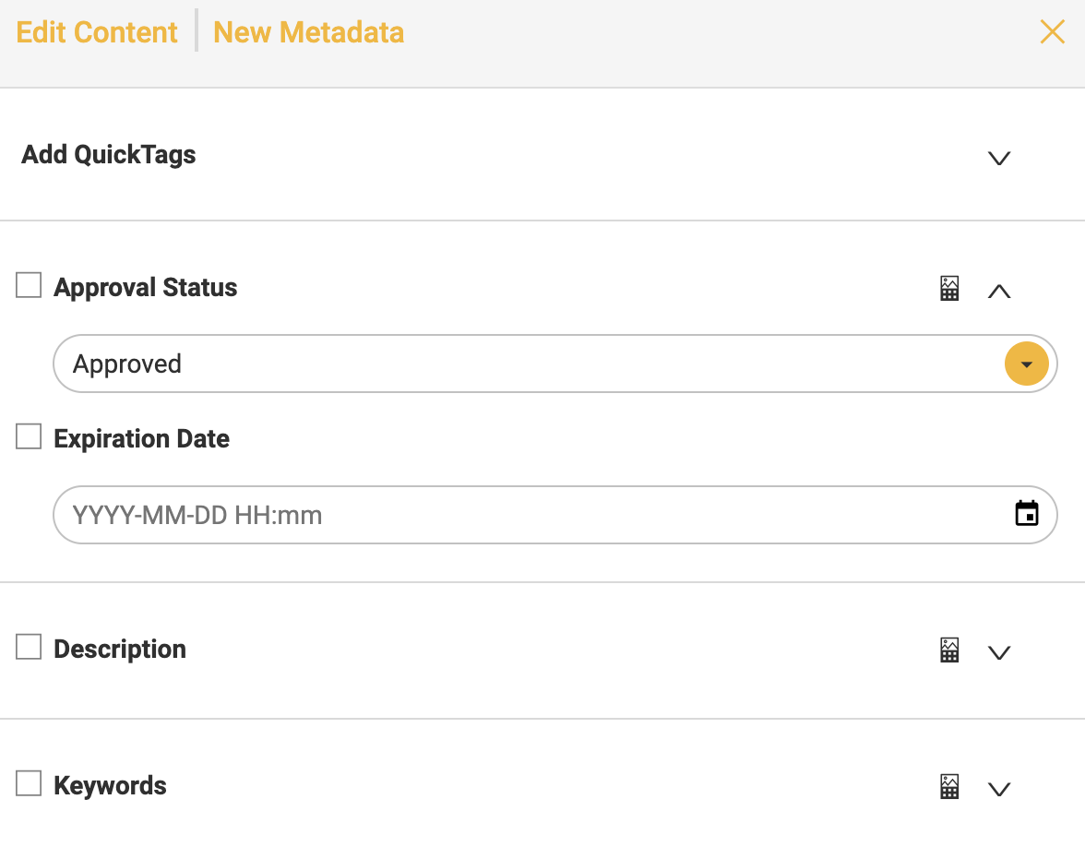1085x847 pixels.
Task: Collapse the Approval Status section
Action: point(998,292)
